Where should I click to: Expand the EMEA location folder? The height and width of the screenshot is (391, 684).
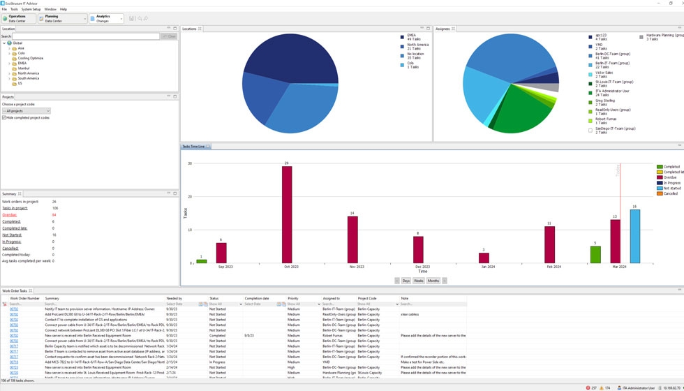point(9,63)
